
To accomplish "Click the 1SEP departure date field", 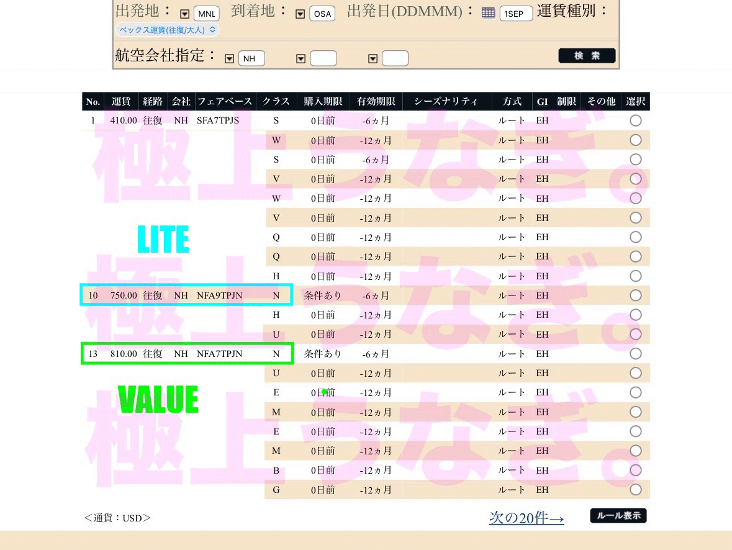I will pos(516,14).
